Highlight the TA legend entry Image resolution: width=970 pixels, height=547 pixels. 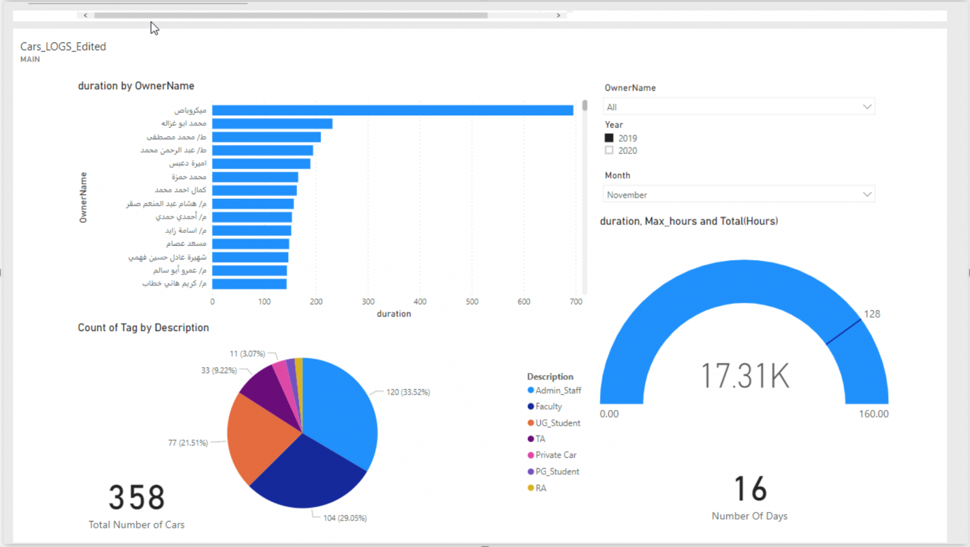click(x=540, y=438)
